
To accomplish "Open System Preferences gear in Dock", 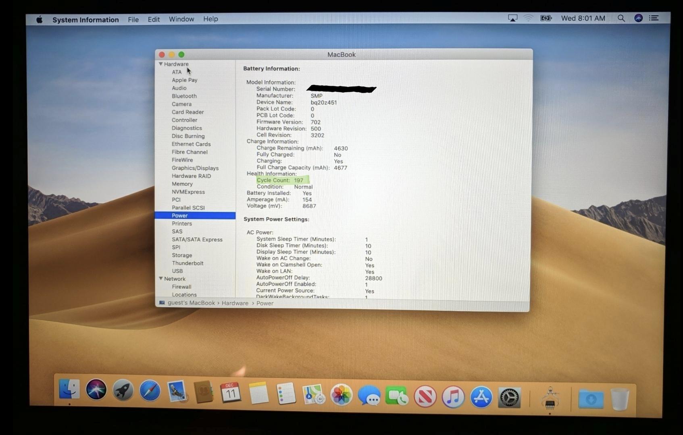I will coord(509,398).
